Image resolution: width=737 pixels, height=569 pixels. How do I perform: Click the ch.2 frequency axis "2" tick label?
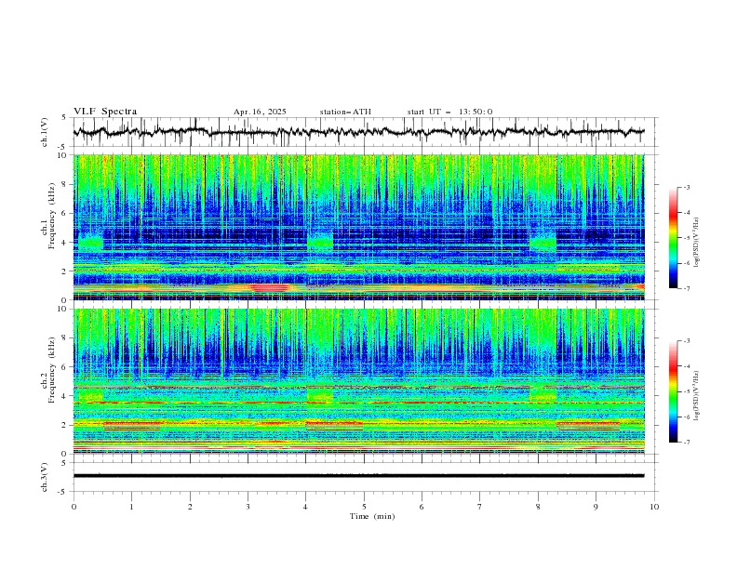coord(66,425)
